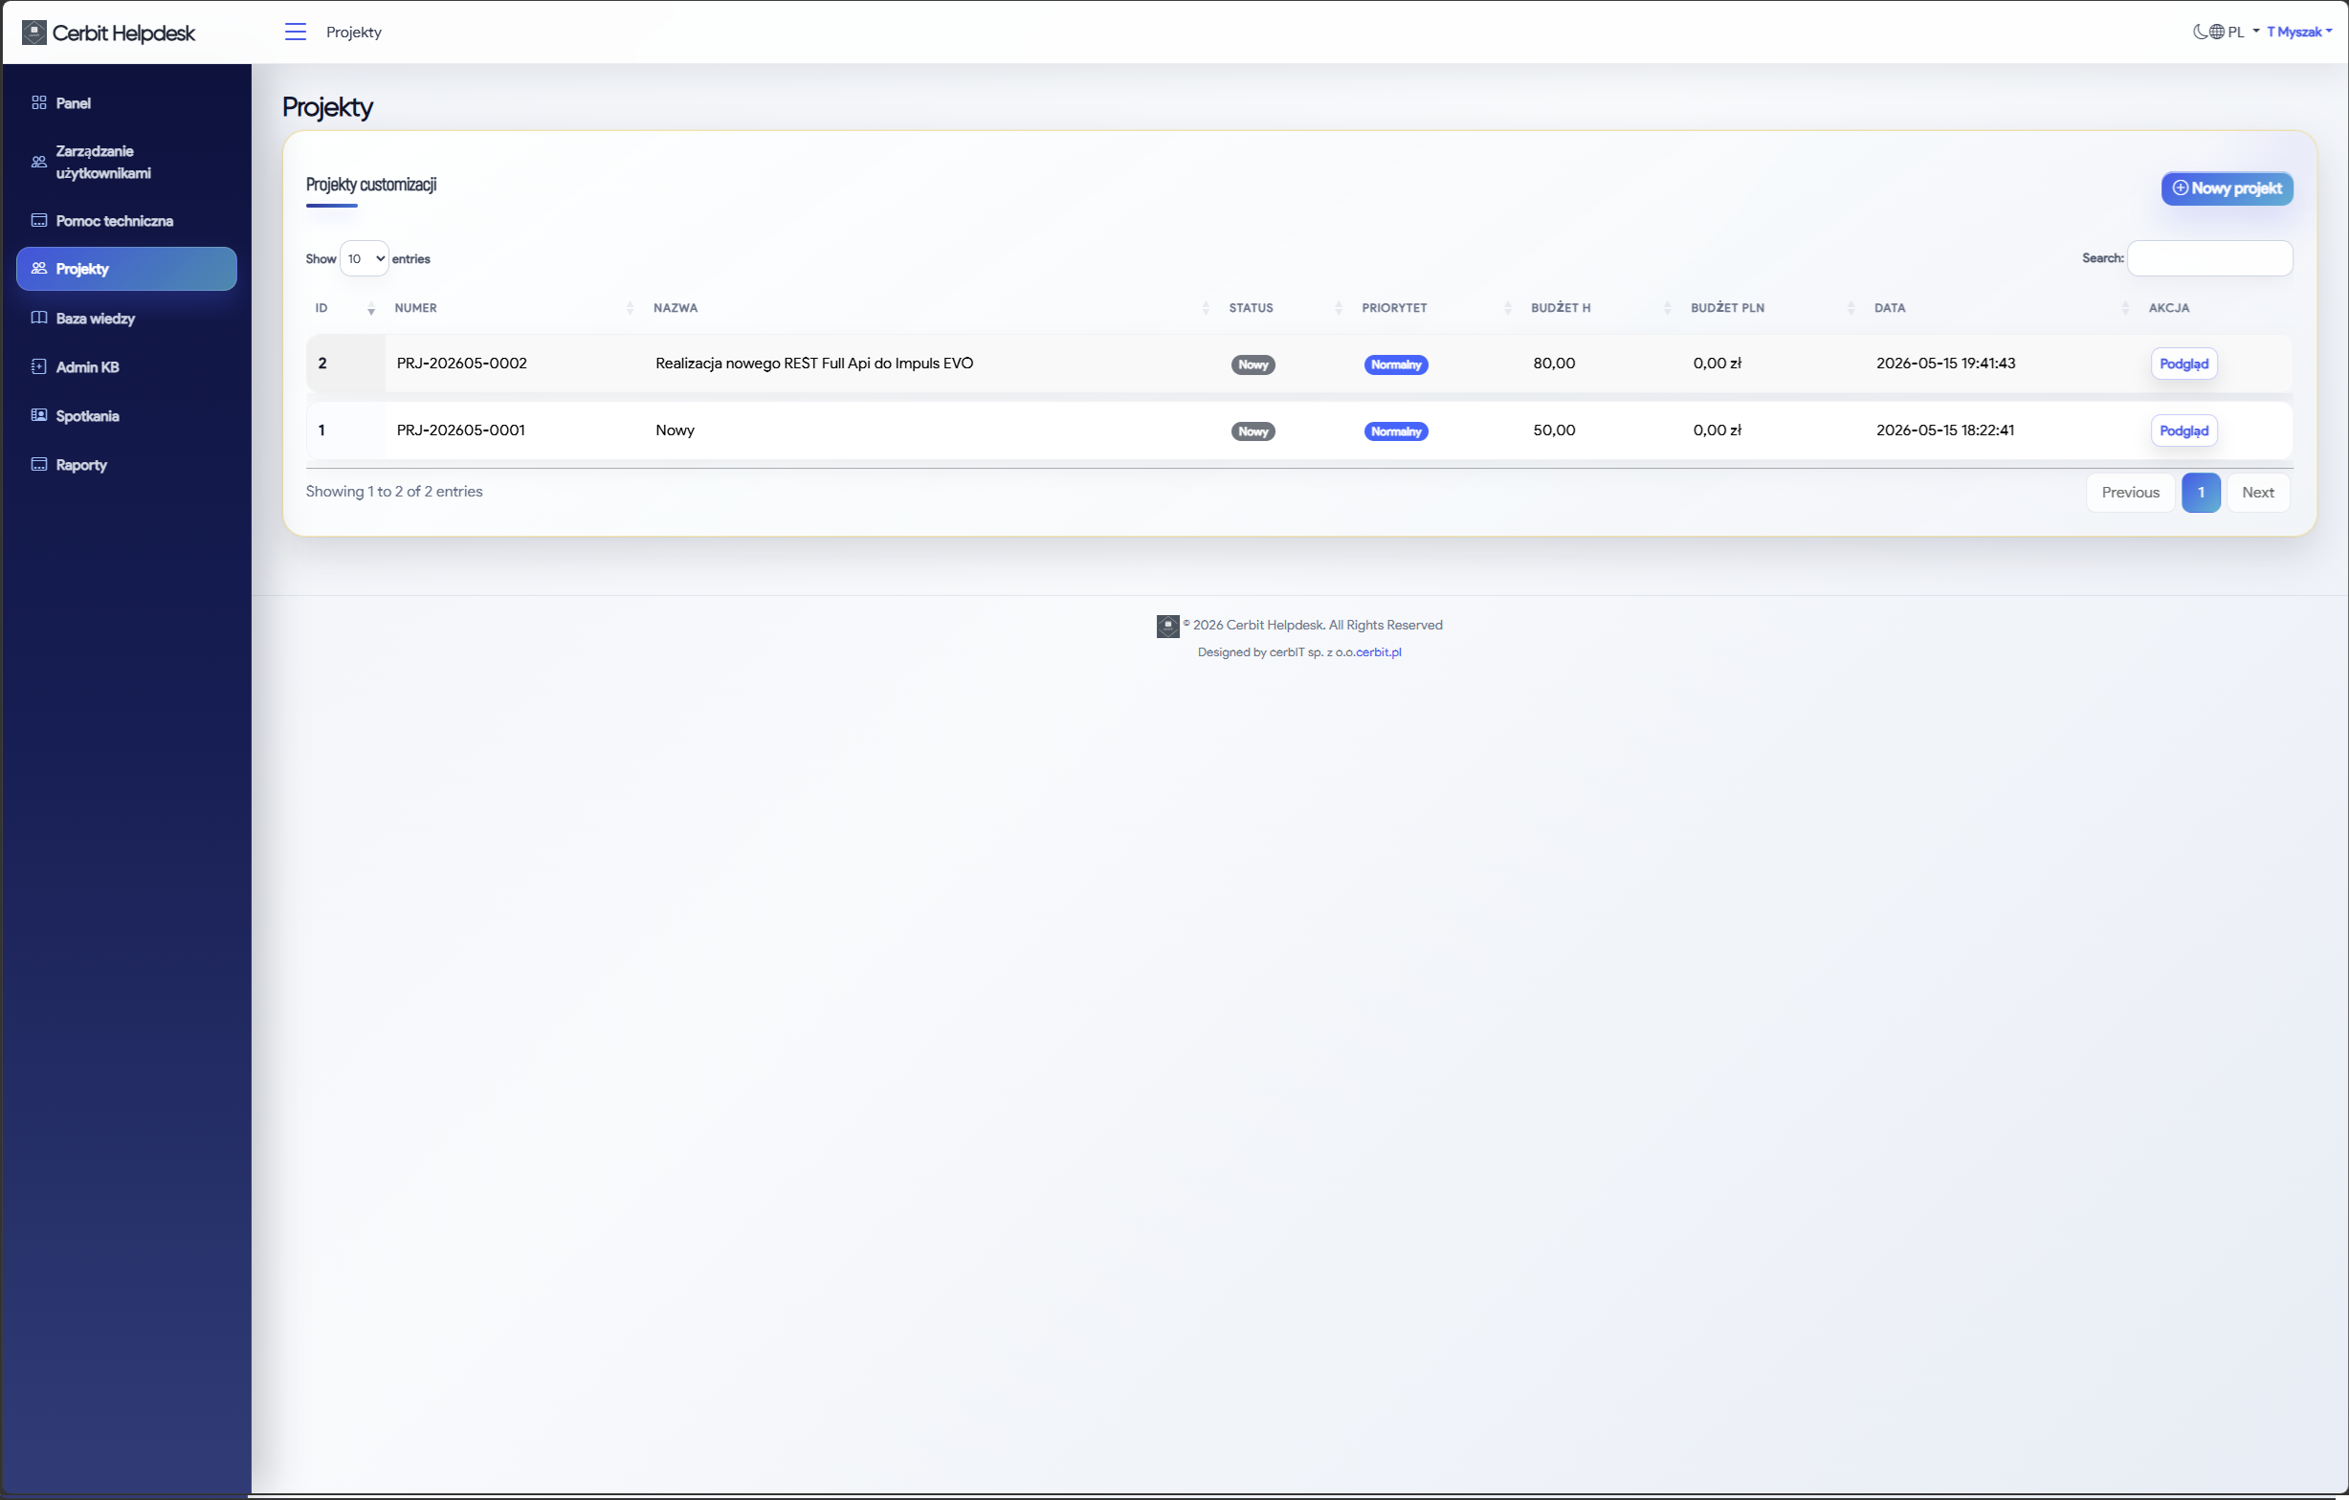Click project number PRJ-202605-0001
This screenshot has width=2349, height=1500.
460,430
